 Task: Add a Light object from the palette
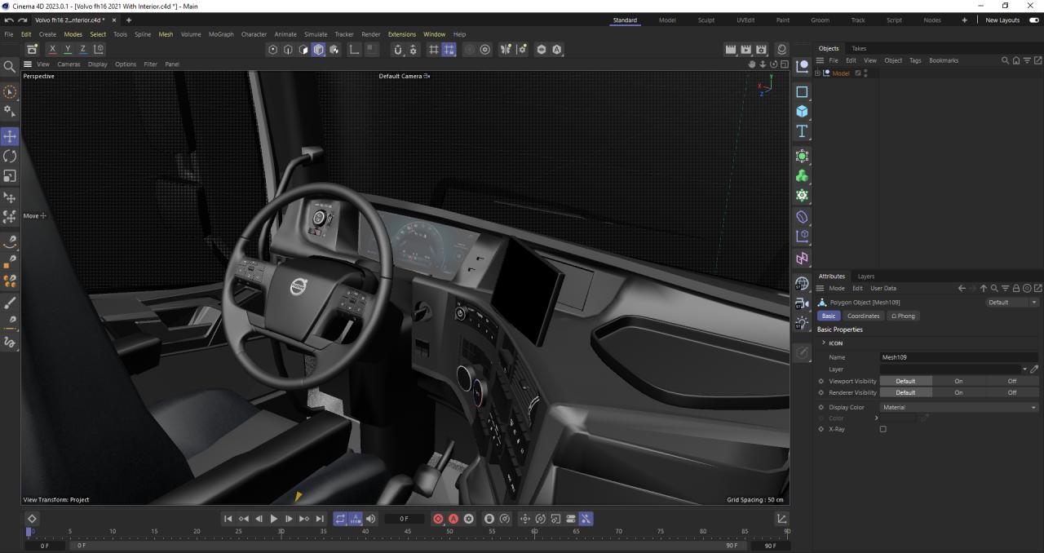[802, 323]
